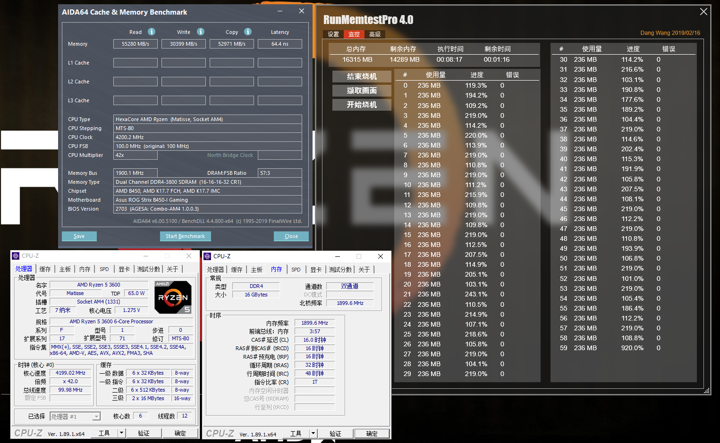Click Start Benchmark in AIDA64

pyautogui.click(x=185, y=236)
